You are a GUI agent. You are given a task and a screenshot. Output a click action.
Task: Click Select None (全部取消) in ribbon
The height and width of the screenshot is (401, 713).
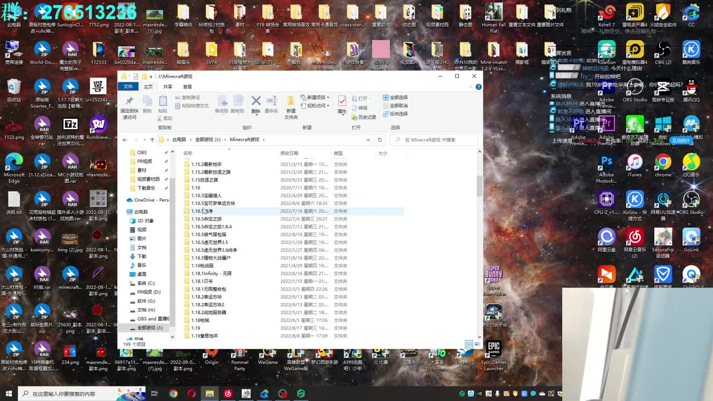pos(395,105)
